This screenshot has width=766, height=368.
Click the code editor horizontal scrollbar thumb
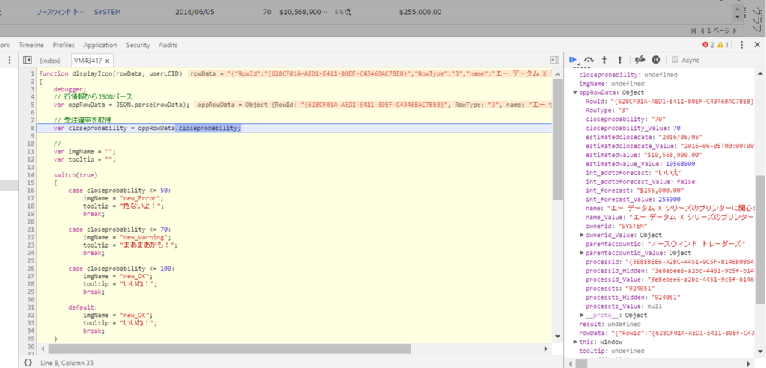[230, 349]
